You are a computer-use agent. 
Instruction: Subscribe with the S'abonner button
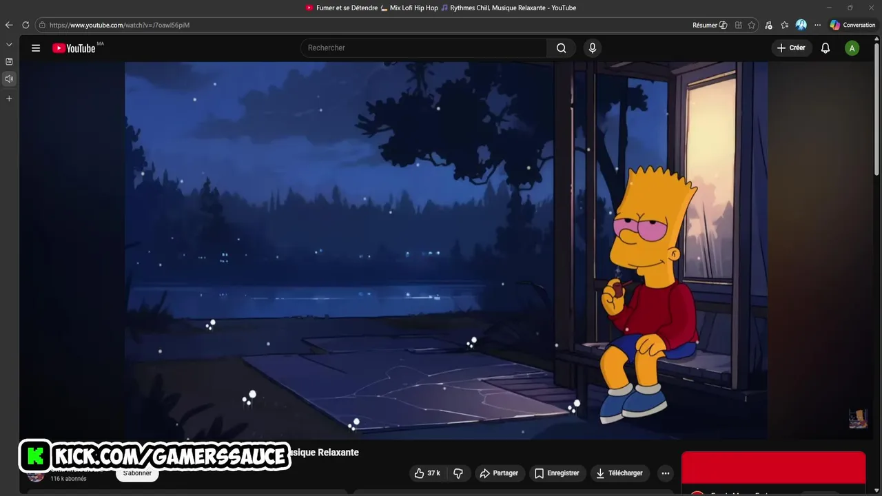[x=137, y=473]
